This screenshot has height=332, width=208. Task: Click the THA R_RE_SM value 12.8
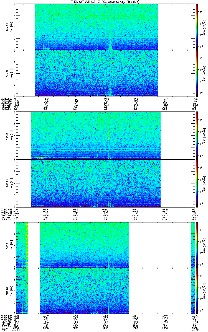tap(105, 109)
